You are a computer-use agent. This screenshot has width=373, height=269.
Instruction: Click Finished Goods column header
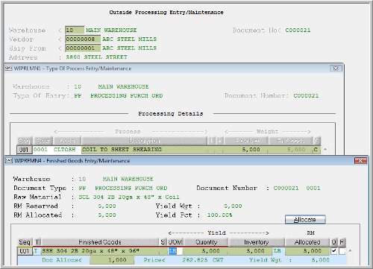click(100, 242)
